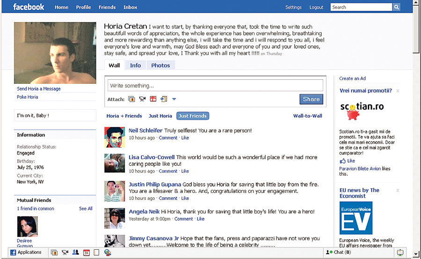Screen dimensions: 421x259
Task: Show Horia + Friends posts
Action: tap(124, 116)
